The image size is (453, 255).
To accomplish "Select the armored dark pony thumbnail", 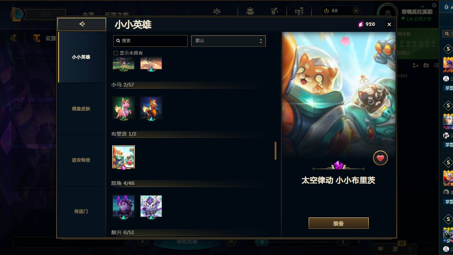I will pyautogui.click(x=151, y=108).
